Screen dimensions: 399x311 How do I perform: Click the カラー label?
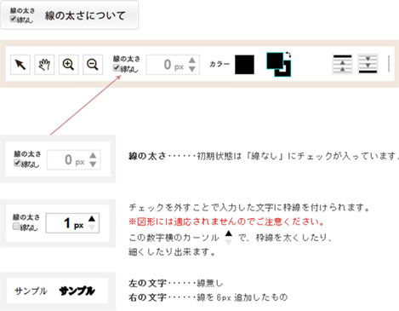(219, 64)
